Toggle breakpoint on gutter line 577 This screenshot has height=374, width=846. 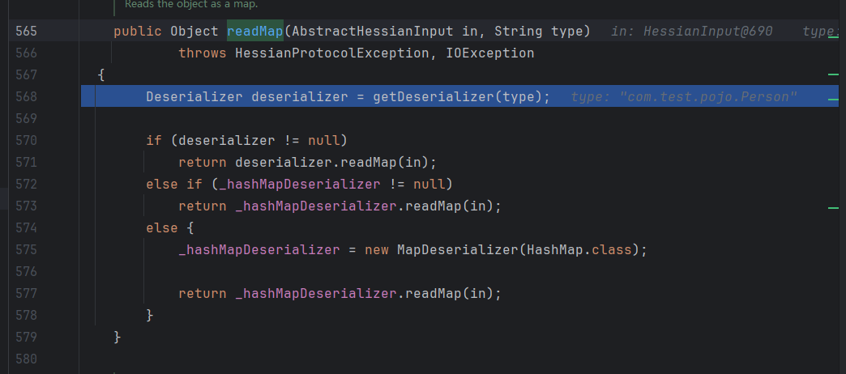pos(26,294)
